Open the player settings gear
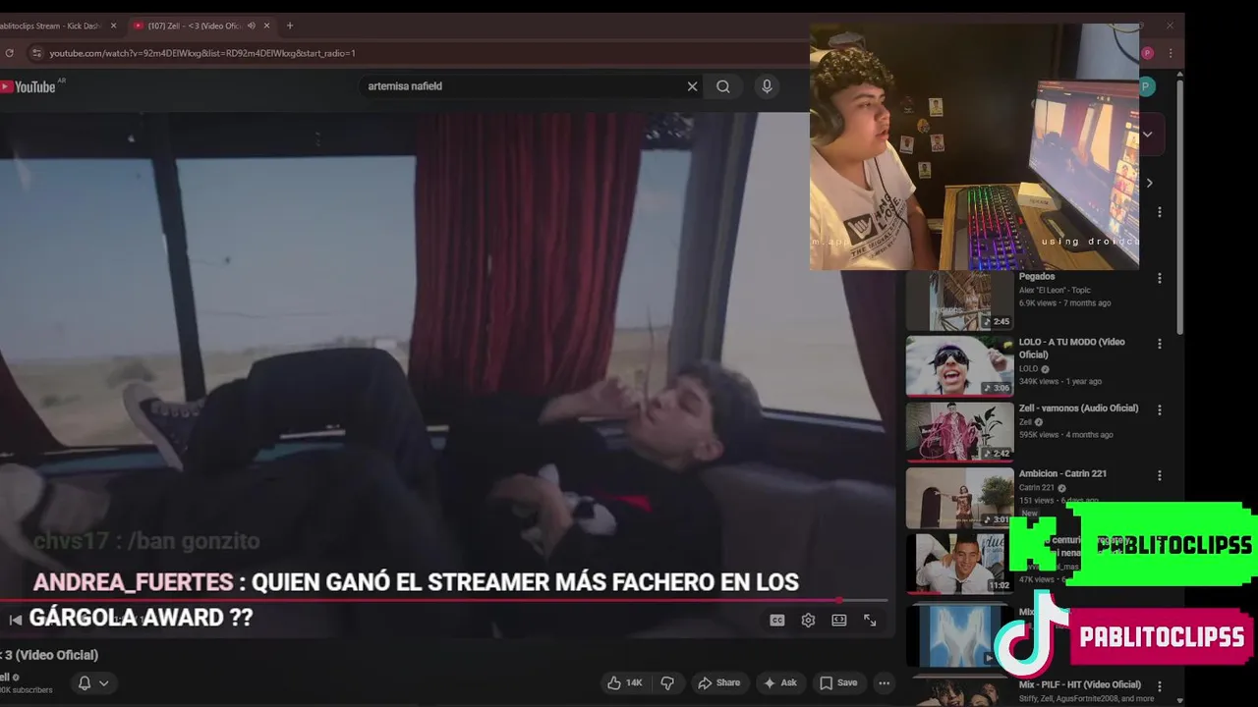The height and width of the screenshot is (707, 1258). pyautogui.click(x=808, y=620)
